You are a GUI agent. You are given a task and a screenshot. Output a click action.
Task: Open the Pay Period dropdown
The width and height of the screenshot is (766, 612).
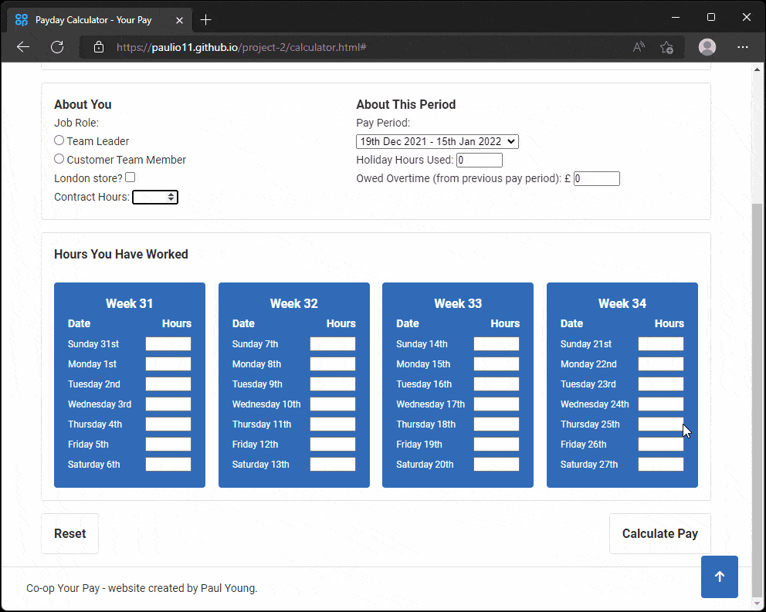click(437, 141)
